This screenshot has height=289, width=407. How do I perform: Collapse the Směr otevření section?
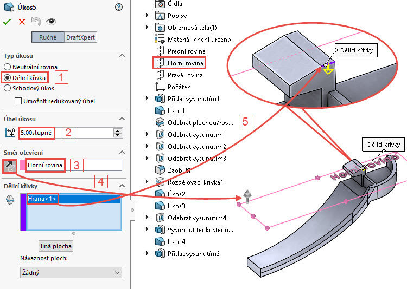122,152
